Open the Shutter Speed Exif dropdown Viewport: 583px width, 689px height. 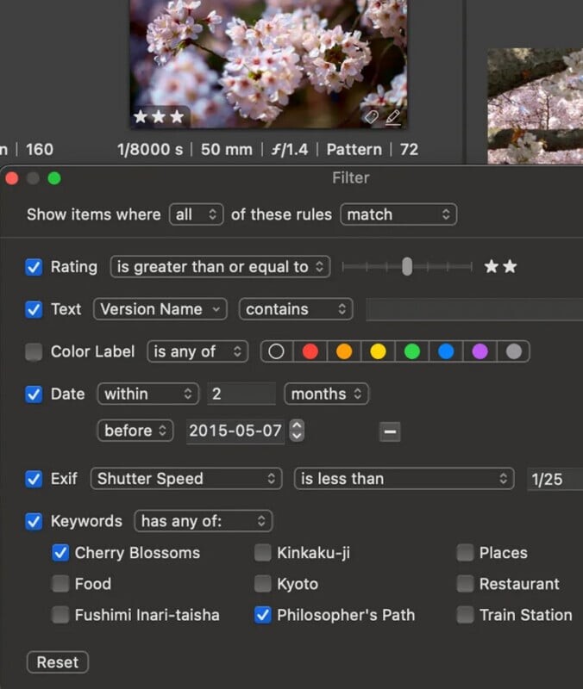[186, 479]
